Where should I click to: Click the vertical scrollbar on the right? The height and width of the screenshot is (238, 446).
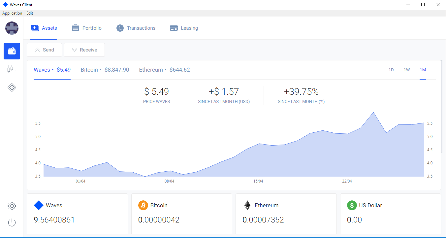click(442, 106)
